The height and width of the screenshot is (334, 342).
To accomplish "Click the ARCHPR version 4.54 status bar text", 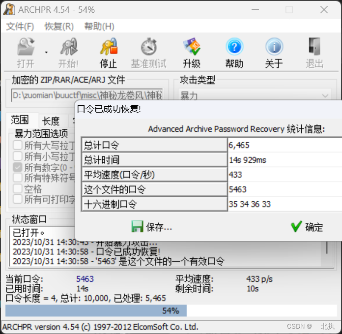I will pyautogui.click(x=100, y=327).
